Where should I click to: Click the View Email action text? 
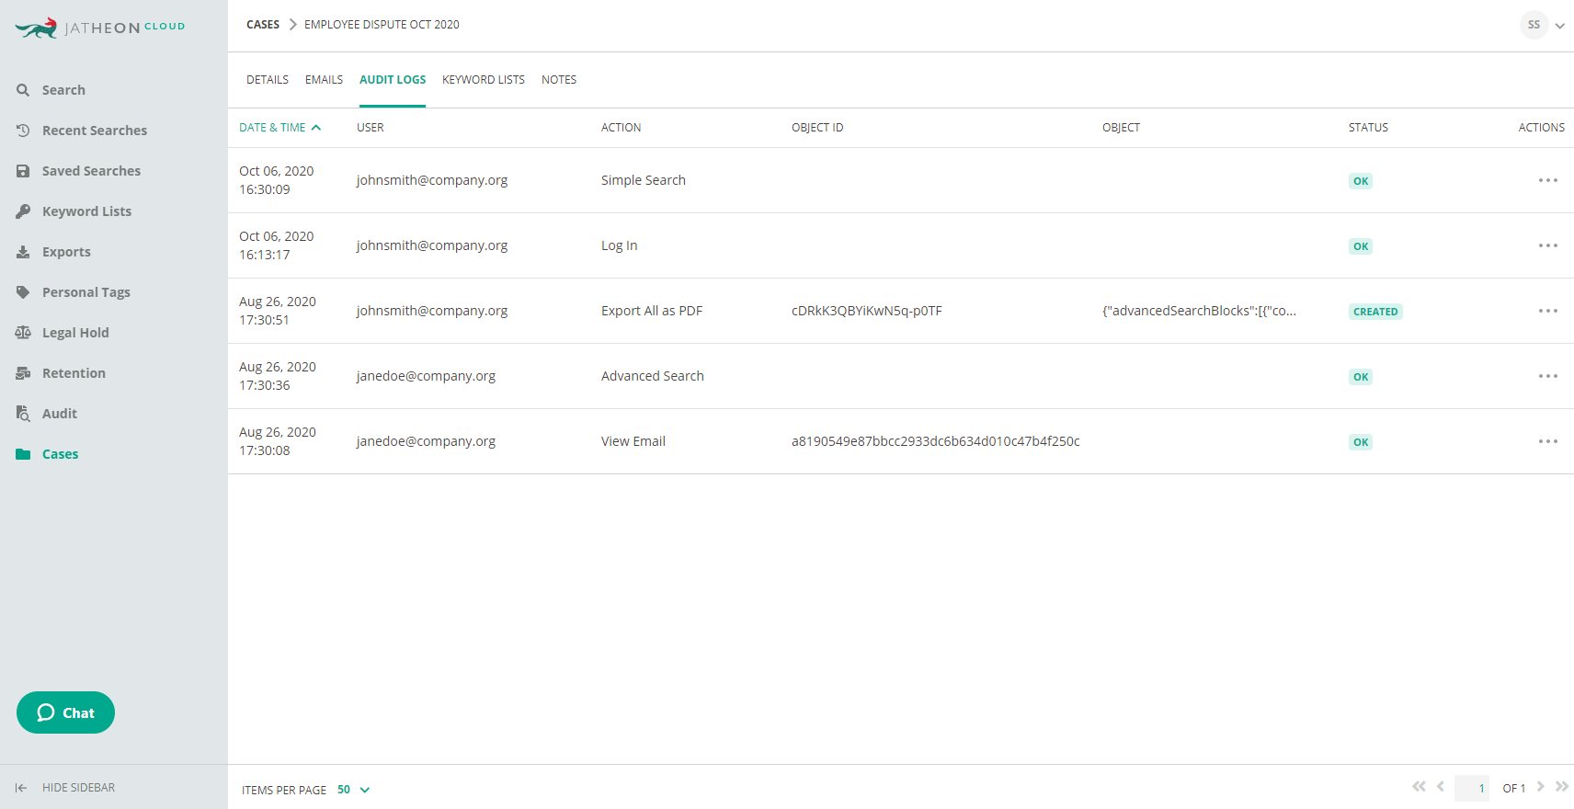pyautogui.click(x=633, y=441)
